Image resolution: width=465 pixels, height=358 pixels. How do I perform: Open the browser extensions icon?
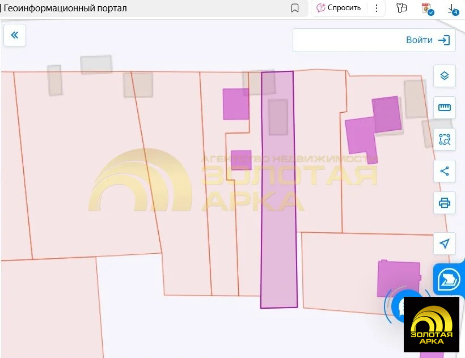[x=402, y=8]
